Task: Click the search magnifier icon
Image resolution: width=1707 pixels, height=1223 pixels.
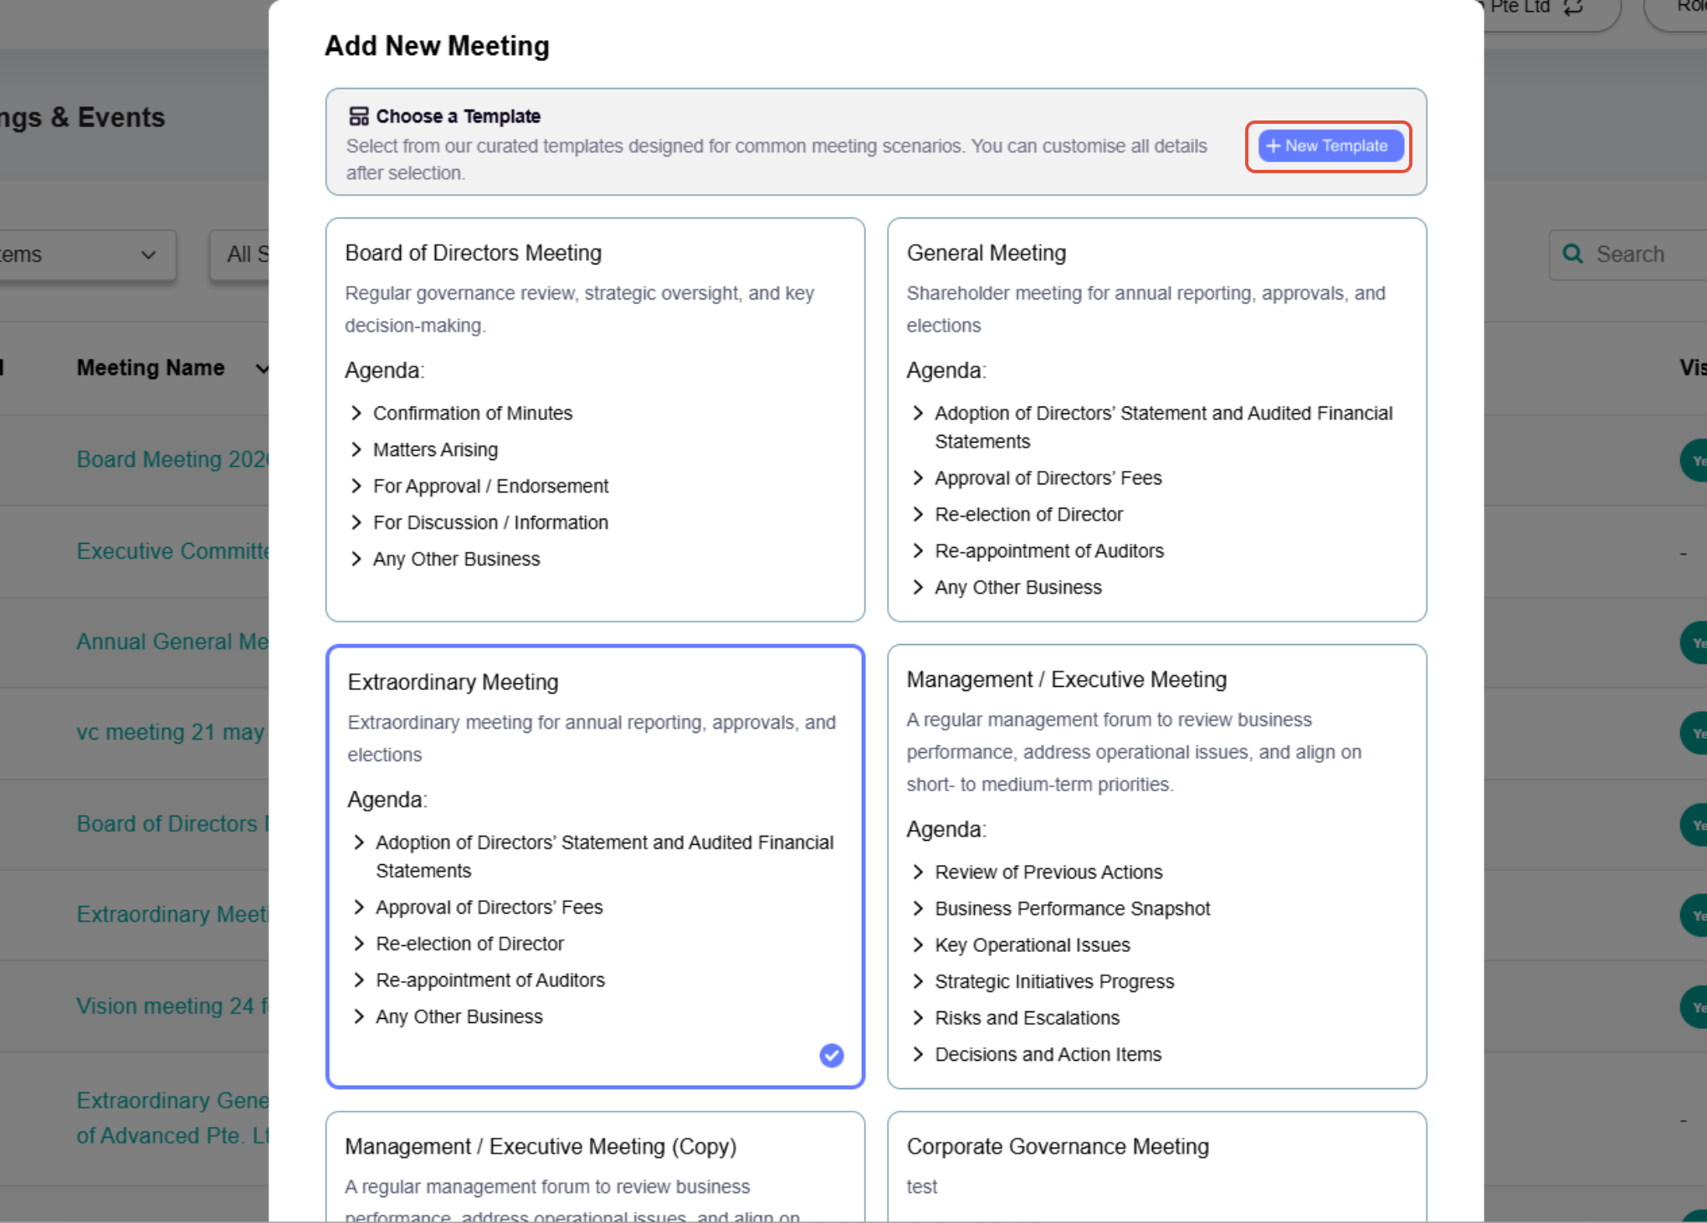Action: click(x=1573, y=253)
